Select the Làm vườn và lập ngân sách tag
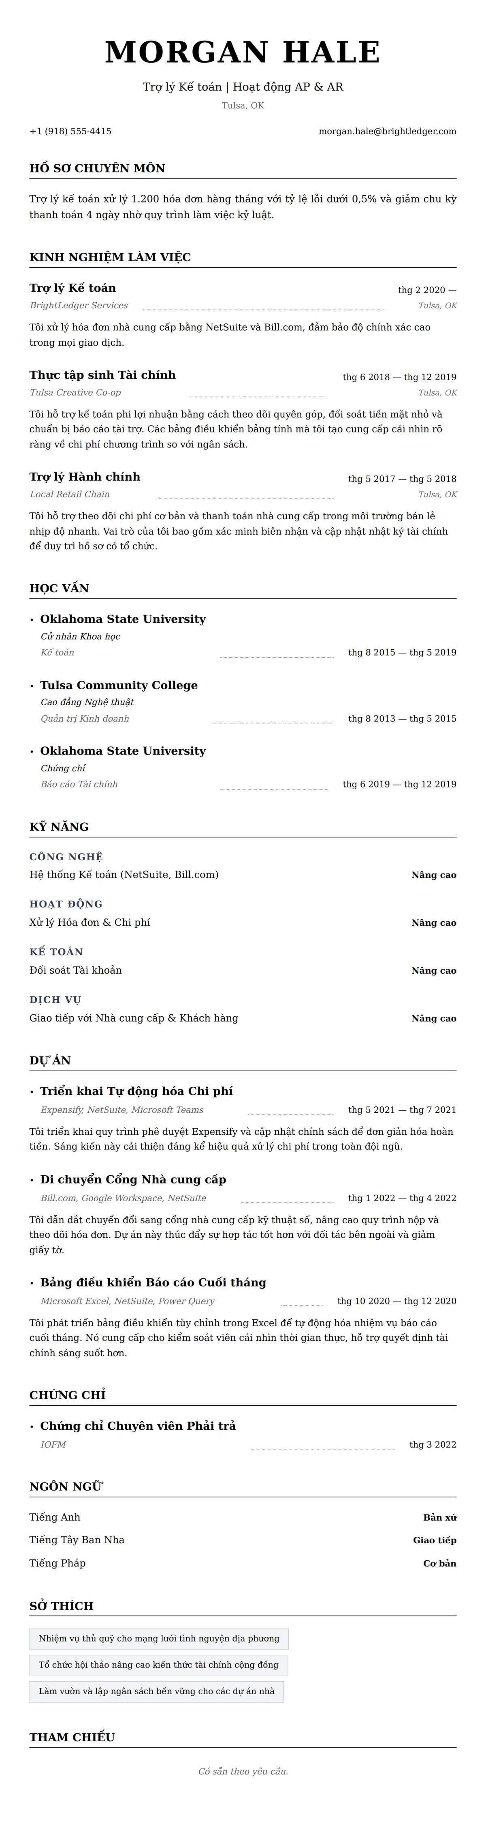Viewport: 486px width, 1835px height. pos(157,1691)
